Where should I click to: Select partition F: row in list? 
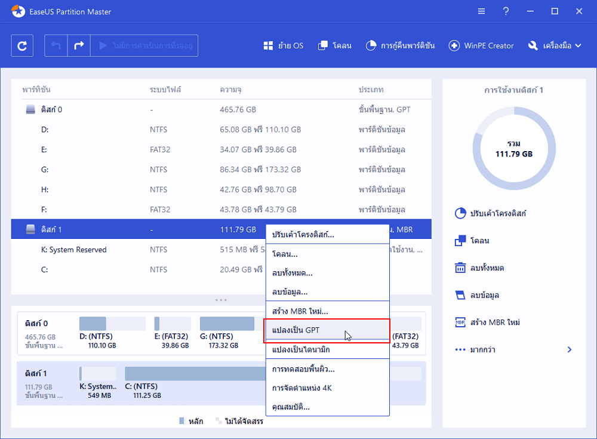pos(221,210)
